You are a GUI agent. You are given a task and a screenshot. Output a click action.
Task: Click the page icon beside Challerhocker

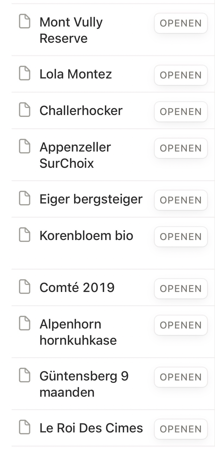tap(25, 110)
